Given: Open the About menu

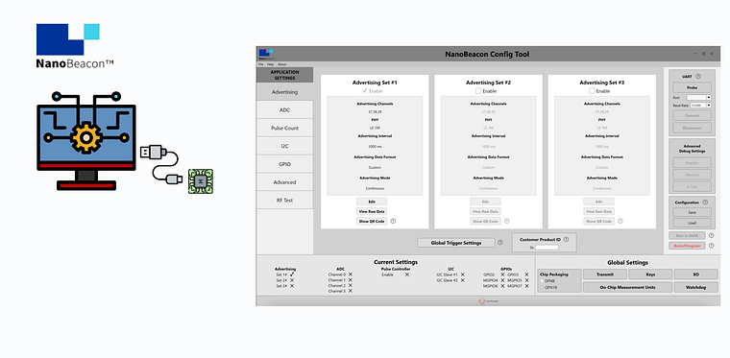Looking at the screenshot, I should [x=282, y=64].
